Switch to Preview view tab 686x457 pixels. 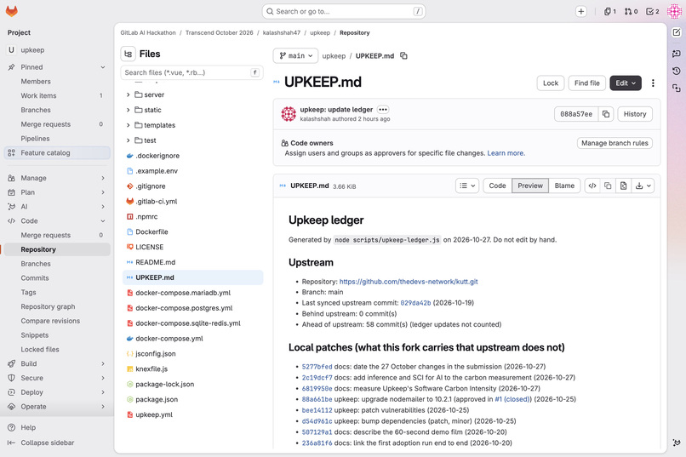[530, 186]
